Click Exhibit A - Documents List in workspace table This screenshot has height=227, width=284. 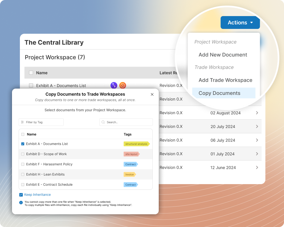tap(61, 86)
